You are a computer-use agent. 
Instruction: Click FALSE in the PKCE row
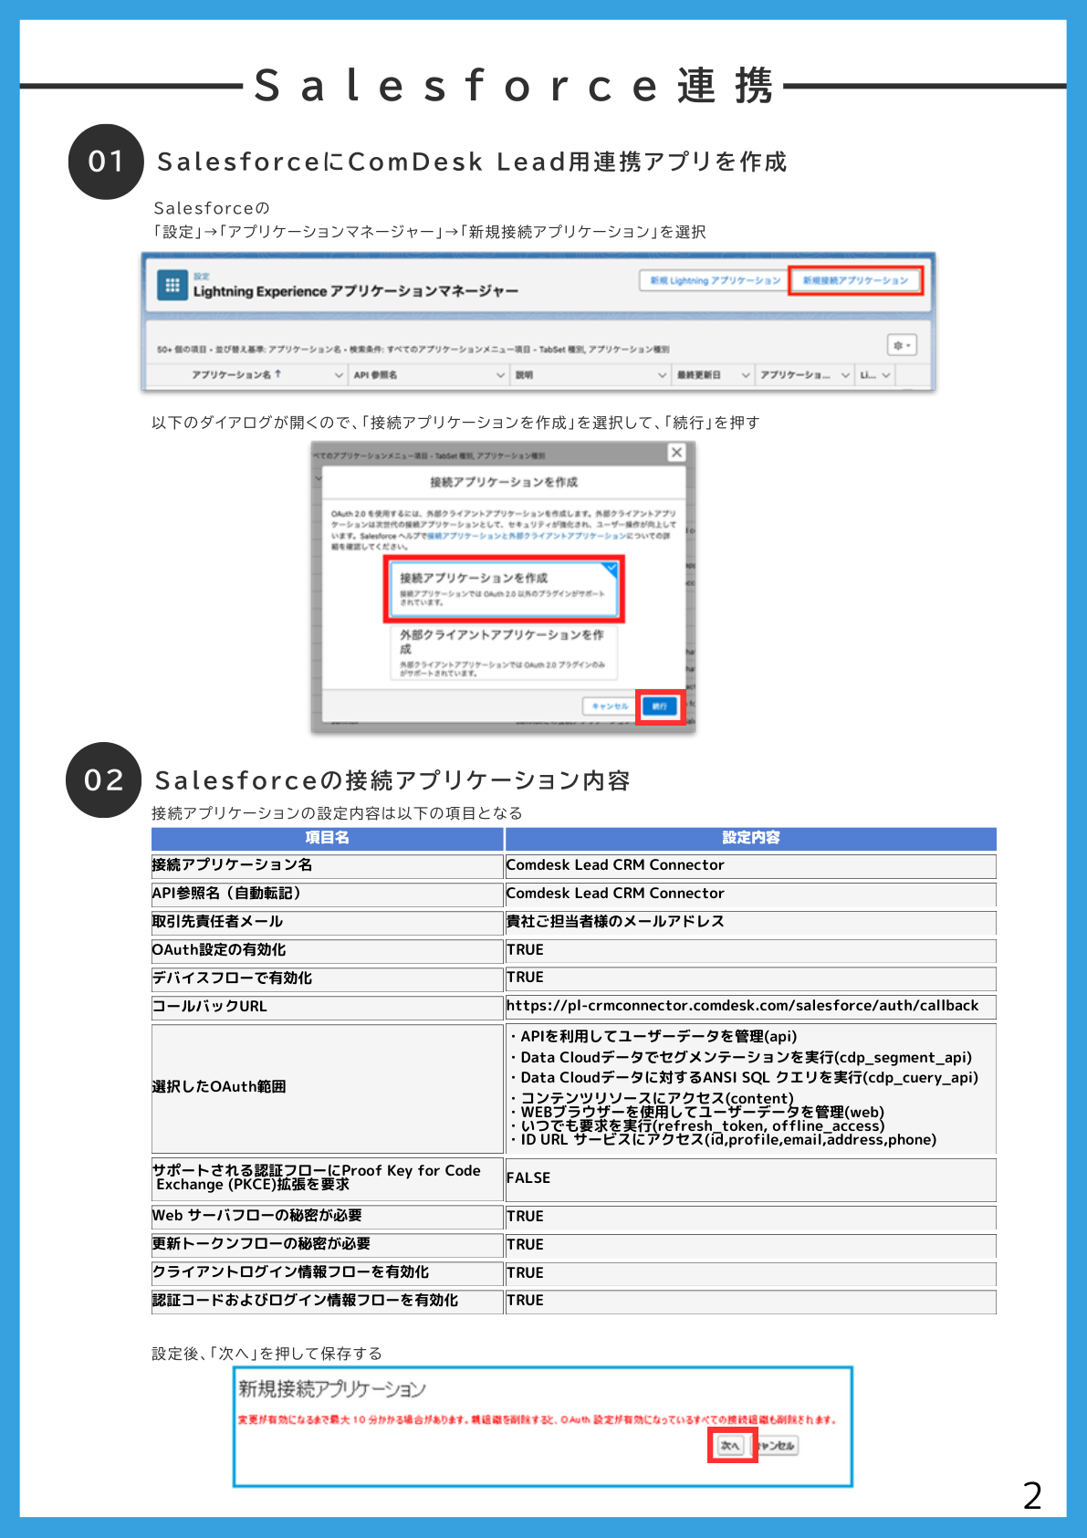528,1177
